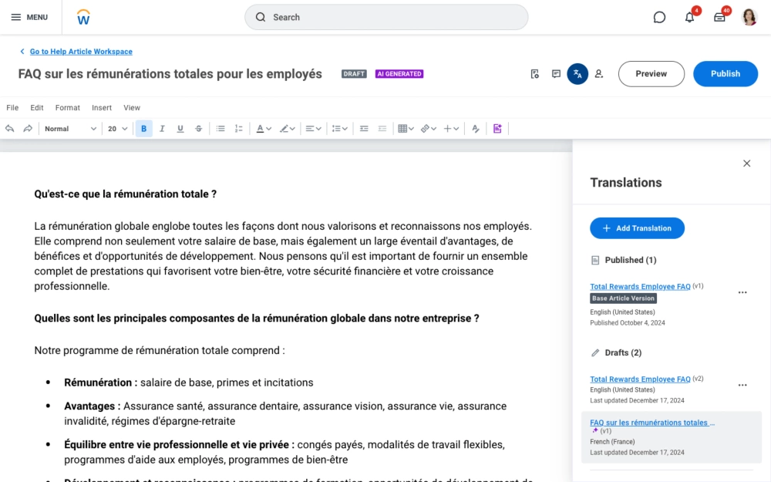The image size is (771, 482).
Task: Open the Insert menu
Action: pyautogui.click(x=102, y=108)
